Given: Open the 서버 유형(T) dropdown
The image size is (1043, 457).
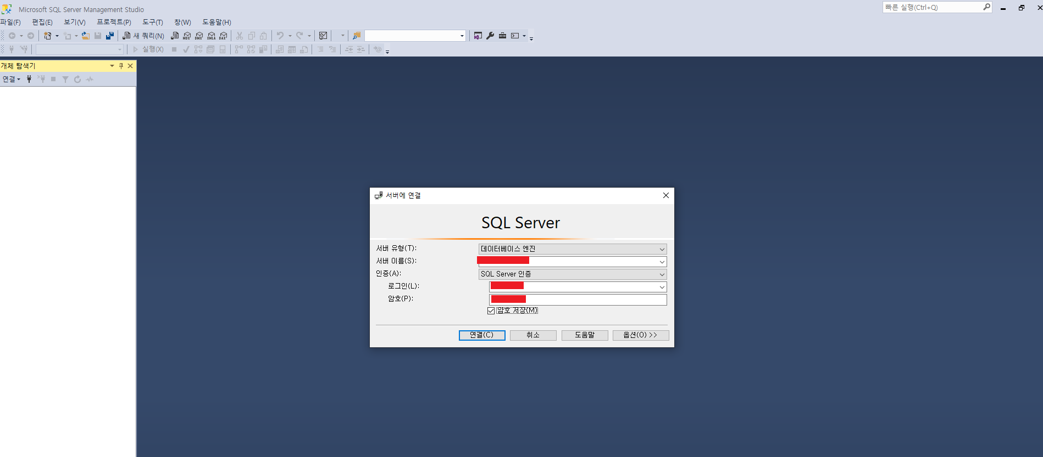Looking at the screenshot, I should point(662,249).
